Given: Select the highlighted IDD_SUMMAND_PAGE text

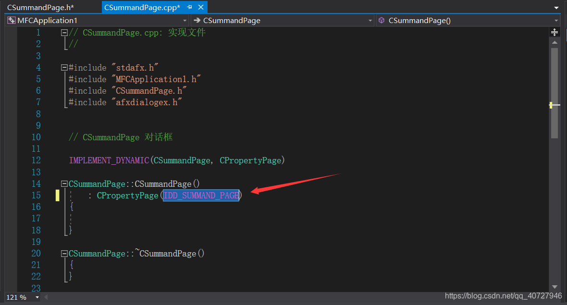Looking at the screenshot, I should (x=201, y=195).
